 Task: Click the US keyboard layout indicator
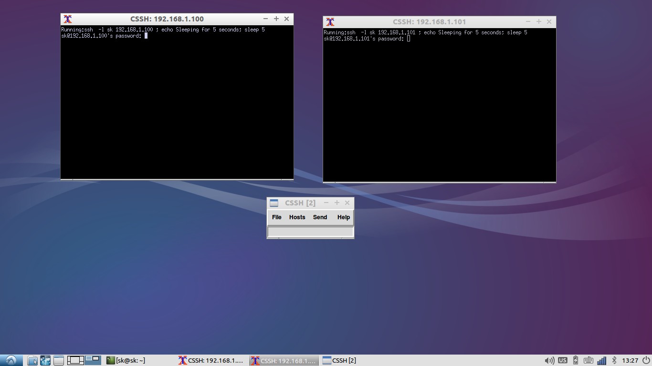563,360
